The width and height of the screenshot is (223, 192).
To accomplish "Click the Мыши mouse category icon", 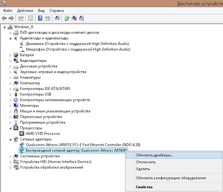I will tap(16, 111).
